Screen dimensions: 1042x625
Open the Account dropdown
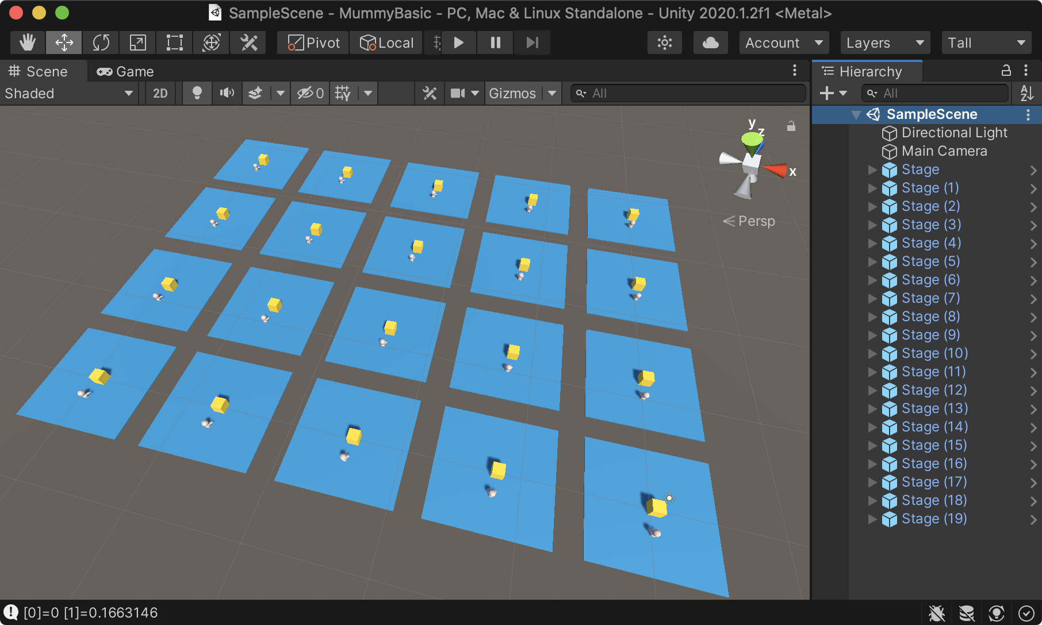coord(784,43)
